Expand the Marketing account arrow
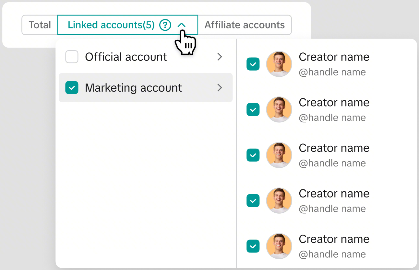Image resolution: width=419 pixels, height=270 pixels. coord(220,88)
